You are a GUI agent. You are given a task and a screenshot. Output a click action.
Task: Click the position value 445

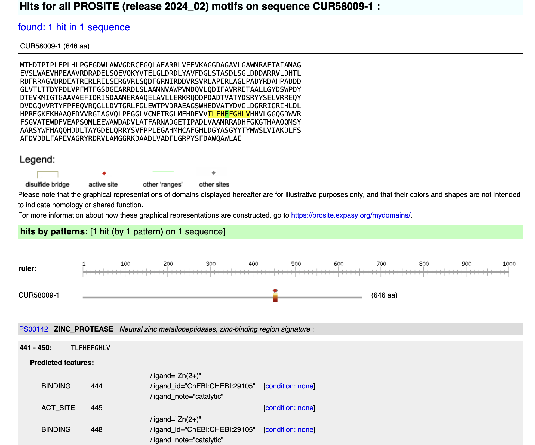[97, 408]
